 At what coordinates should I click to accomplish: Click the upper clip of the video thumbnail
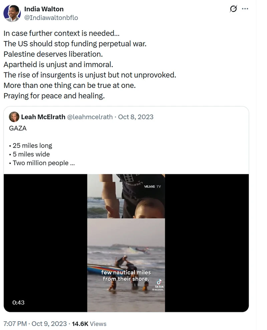[x=126, y=196]
